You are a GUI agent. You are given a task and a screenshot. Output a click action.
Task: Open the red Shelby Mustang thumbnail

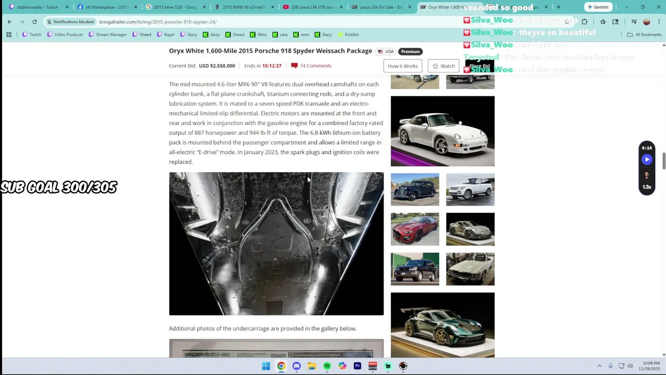point(415,229)
